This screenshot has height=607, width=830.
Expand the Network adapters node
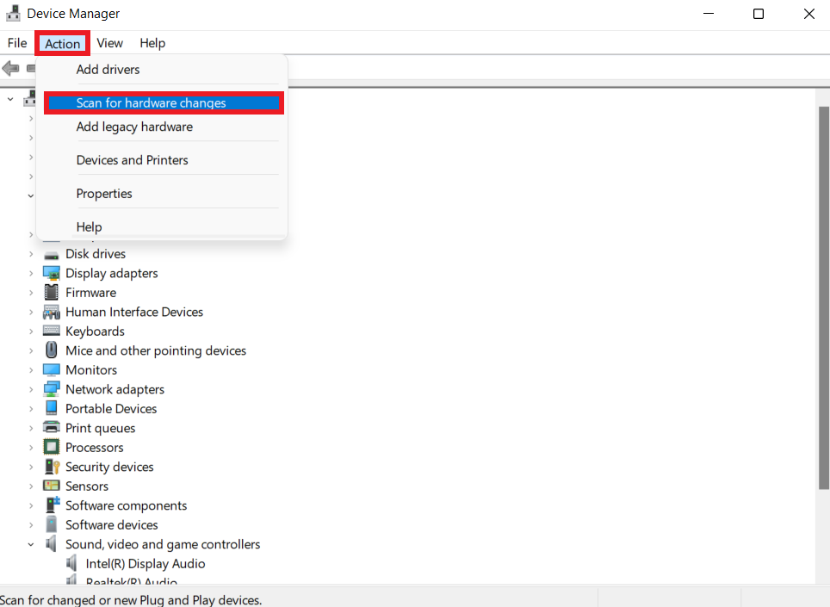(x=31, y=389)
